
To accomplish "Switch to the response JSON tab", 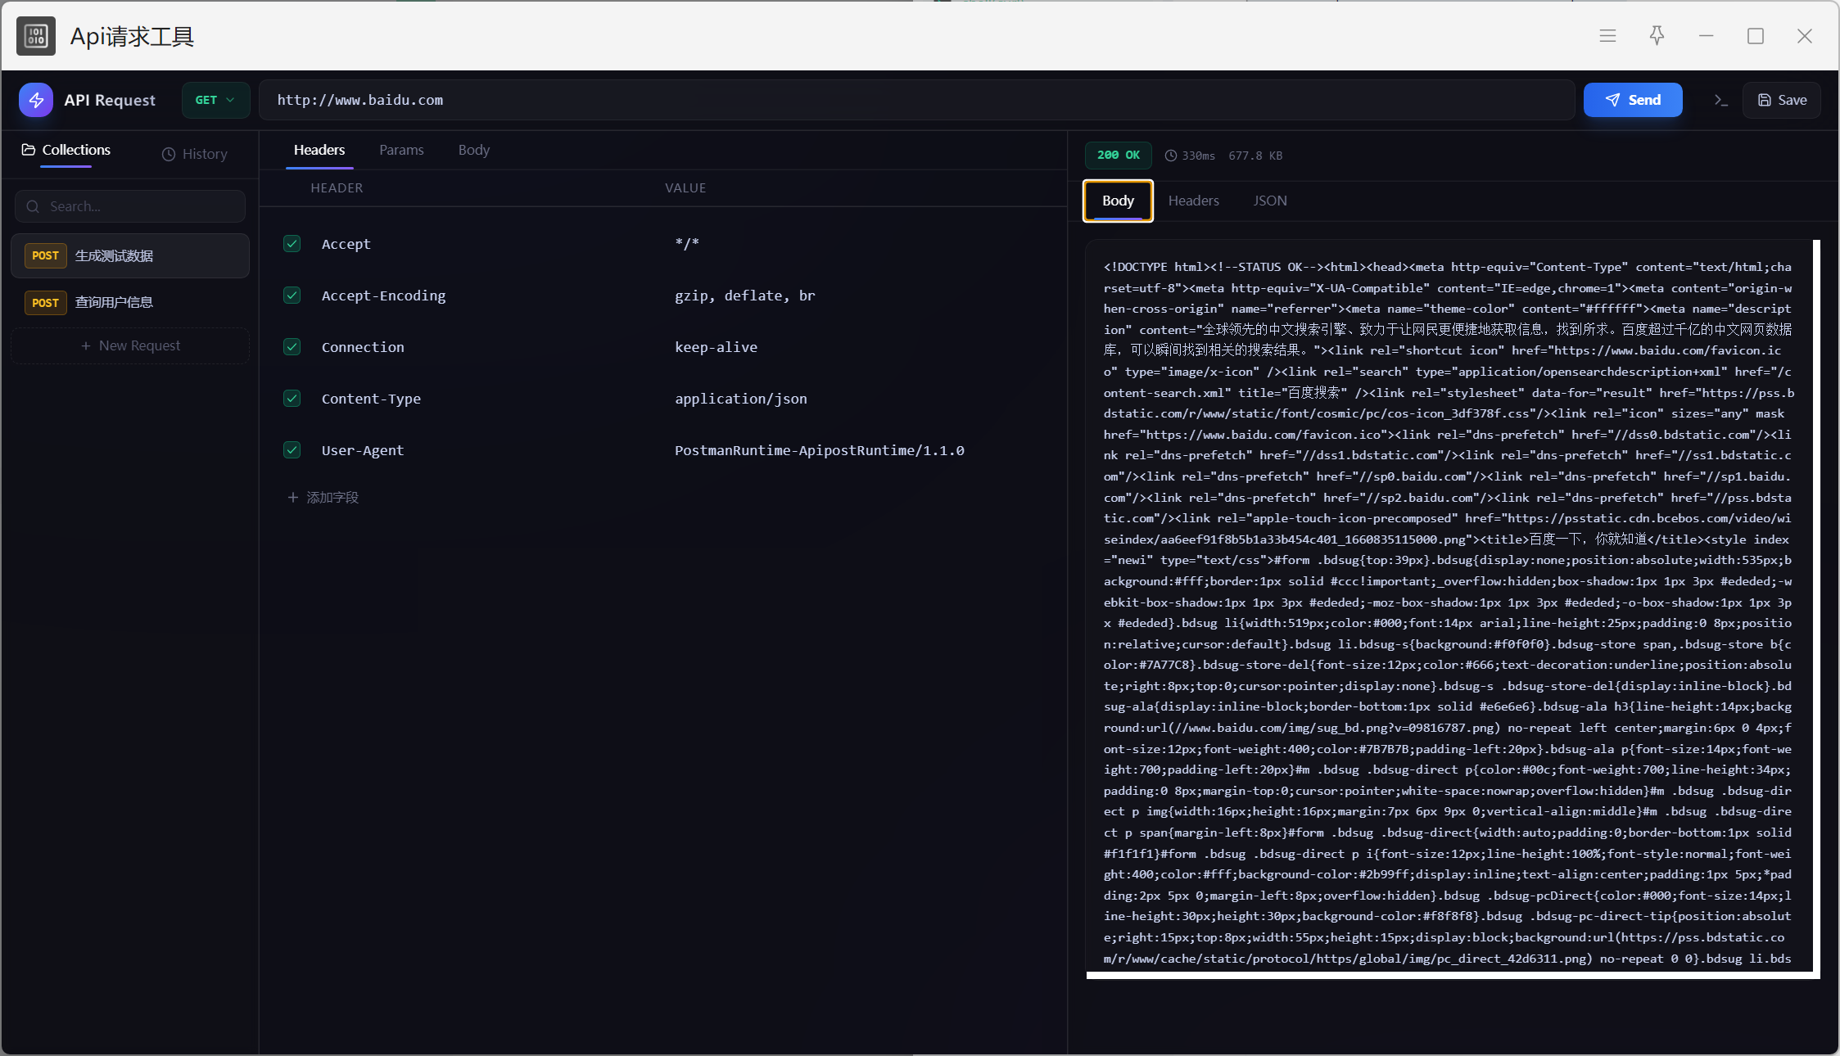I will [1270, 201].
